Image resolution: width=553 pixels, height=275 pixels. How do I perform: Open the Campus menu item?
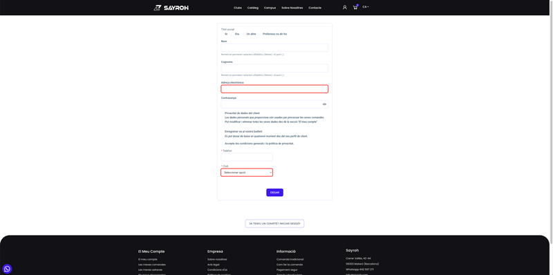point(270,8)
